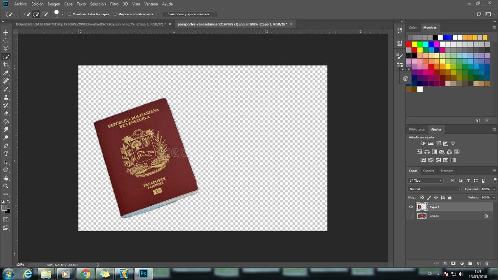The image size is (498, 280).
Task: Open the Selección menu
Action: (98, 4)
